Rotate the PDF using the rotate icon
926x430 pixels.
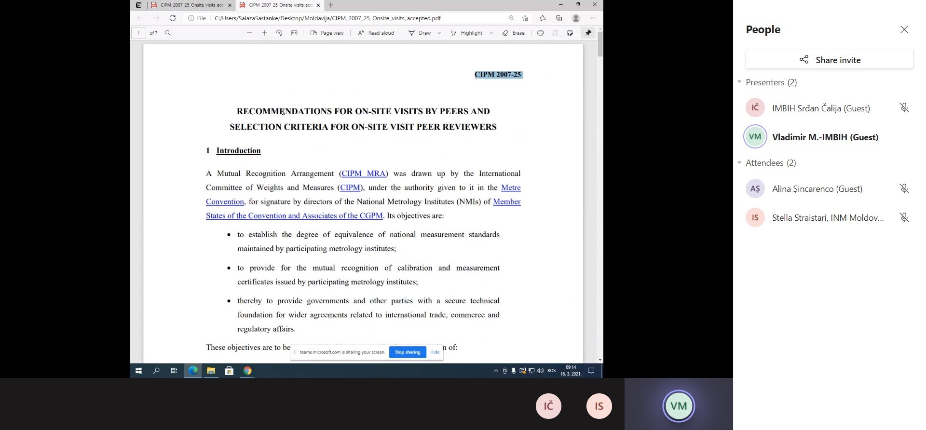click(x=279, y=33)
